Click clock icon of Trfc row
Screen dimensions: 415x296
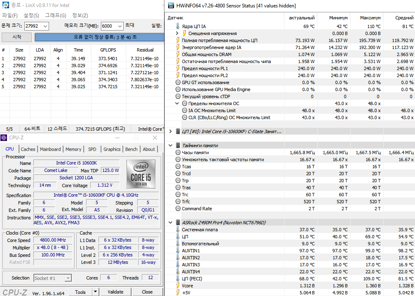point(178,202)
